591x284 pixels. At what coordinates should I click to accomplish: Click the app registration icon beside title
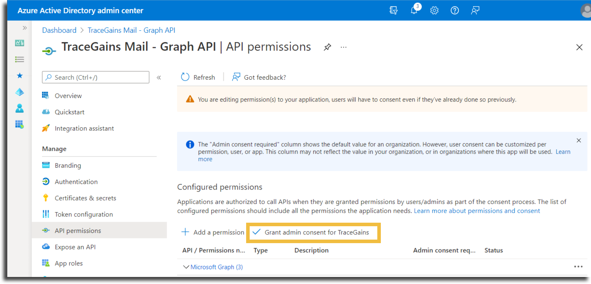click(49, 51)
